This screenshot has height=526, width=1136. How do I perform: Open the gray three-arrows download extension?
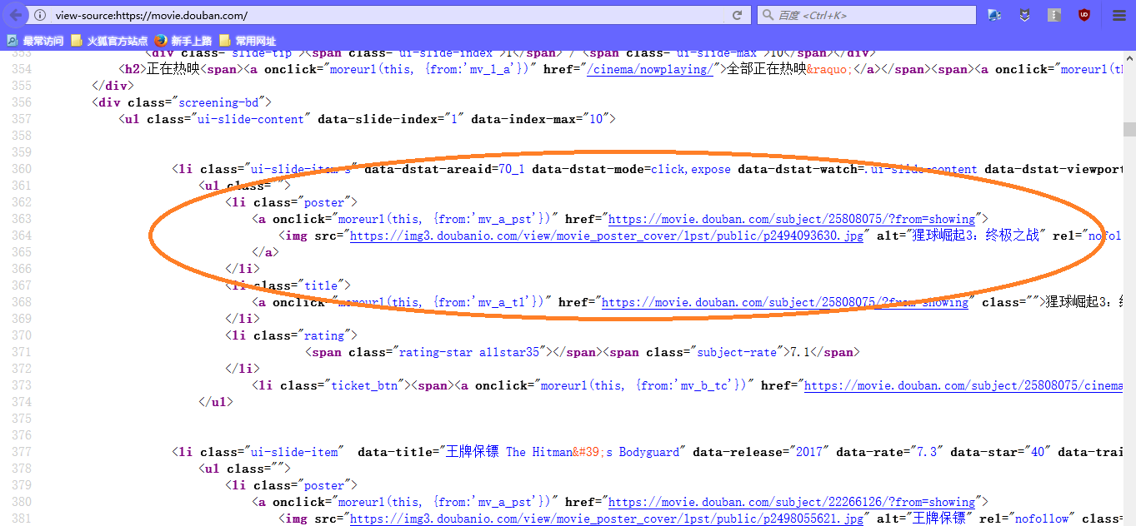click(1054, 15)
